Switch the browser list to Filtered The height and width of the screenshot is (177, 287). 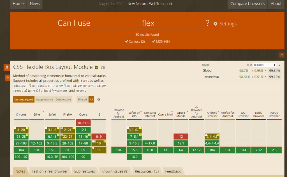(x=82, y=99)
